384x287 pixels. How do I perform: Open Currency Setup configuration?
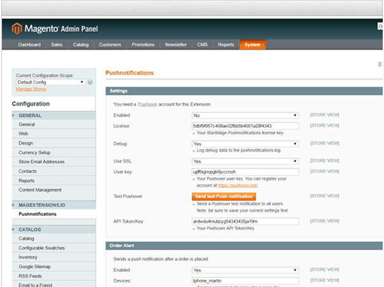click(x=54, y=153)
